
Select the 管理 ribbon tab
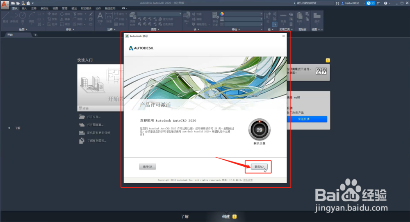click(x=65, y=8)
